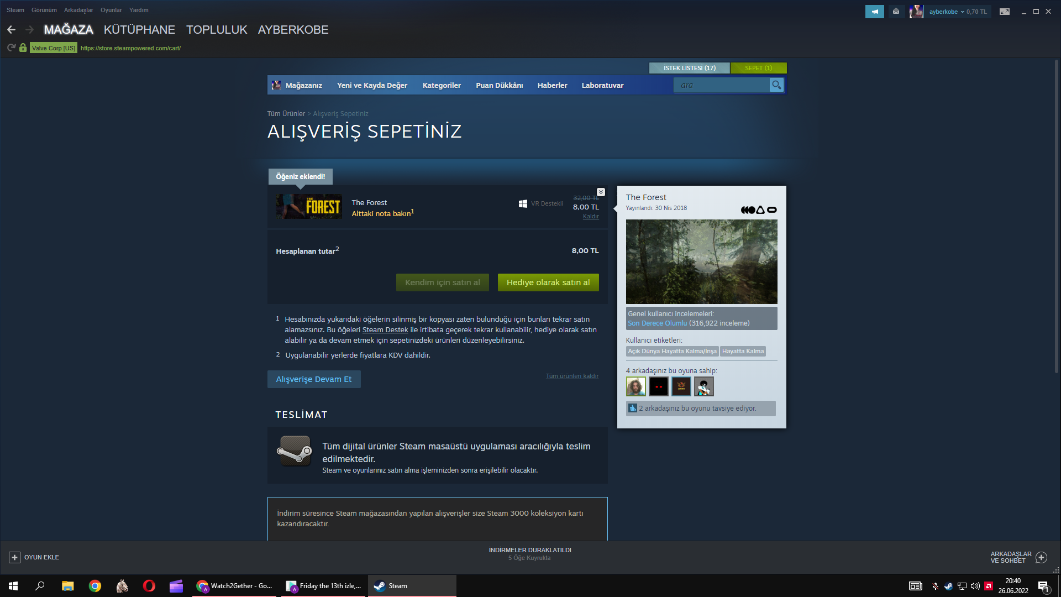The image size is (1061, 597).
Task: Click the add game plus icon
Action: pyautogui.click(x=15, y=557)
